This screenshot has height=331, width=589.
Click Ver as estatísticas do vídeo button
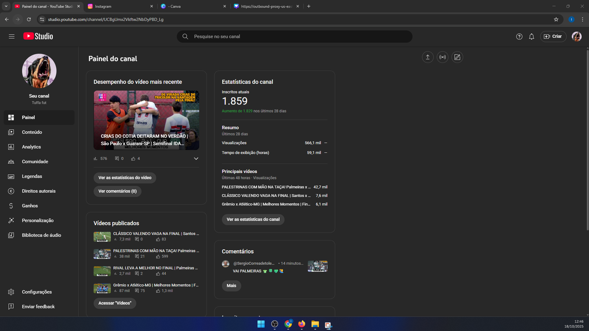coord(125,178)
